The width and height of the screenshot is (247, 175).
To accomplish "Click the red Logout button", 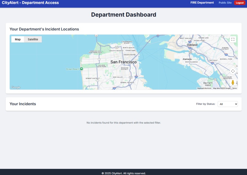I will tap(240, 3).
